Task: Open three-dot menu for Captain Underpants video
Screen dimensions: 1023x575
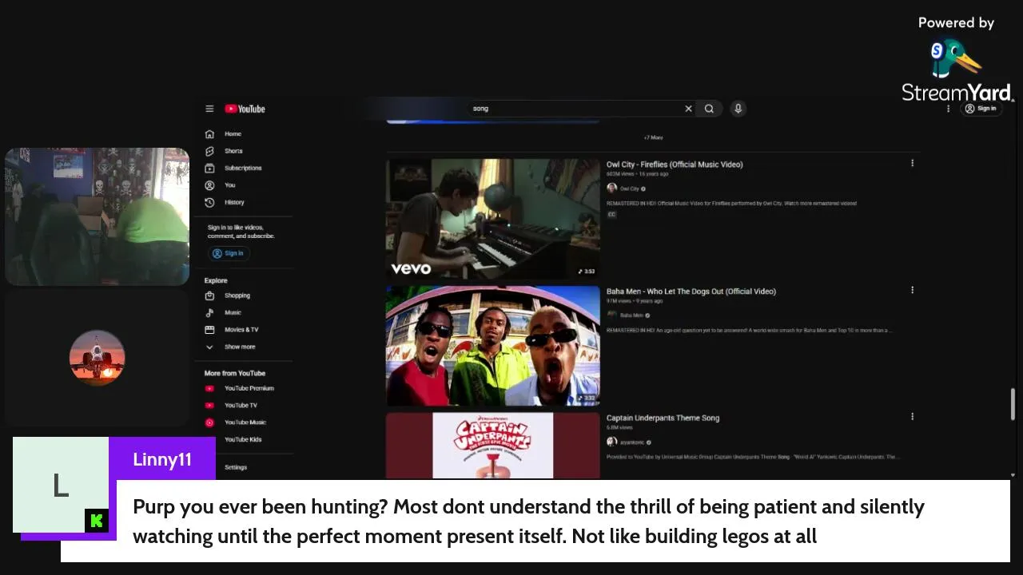Action: point(912,416)
